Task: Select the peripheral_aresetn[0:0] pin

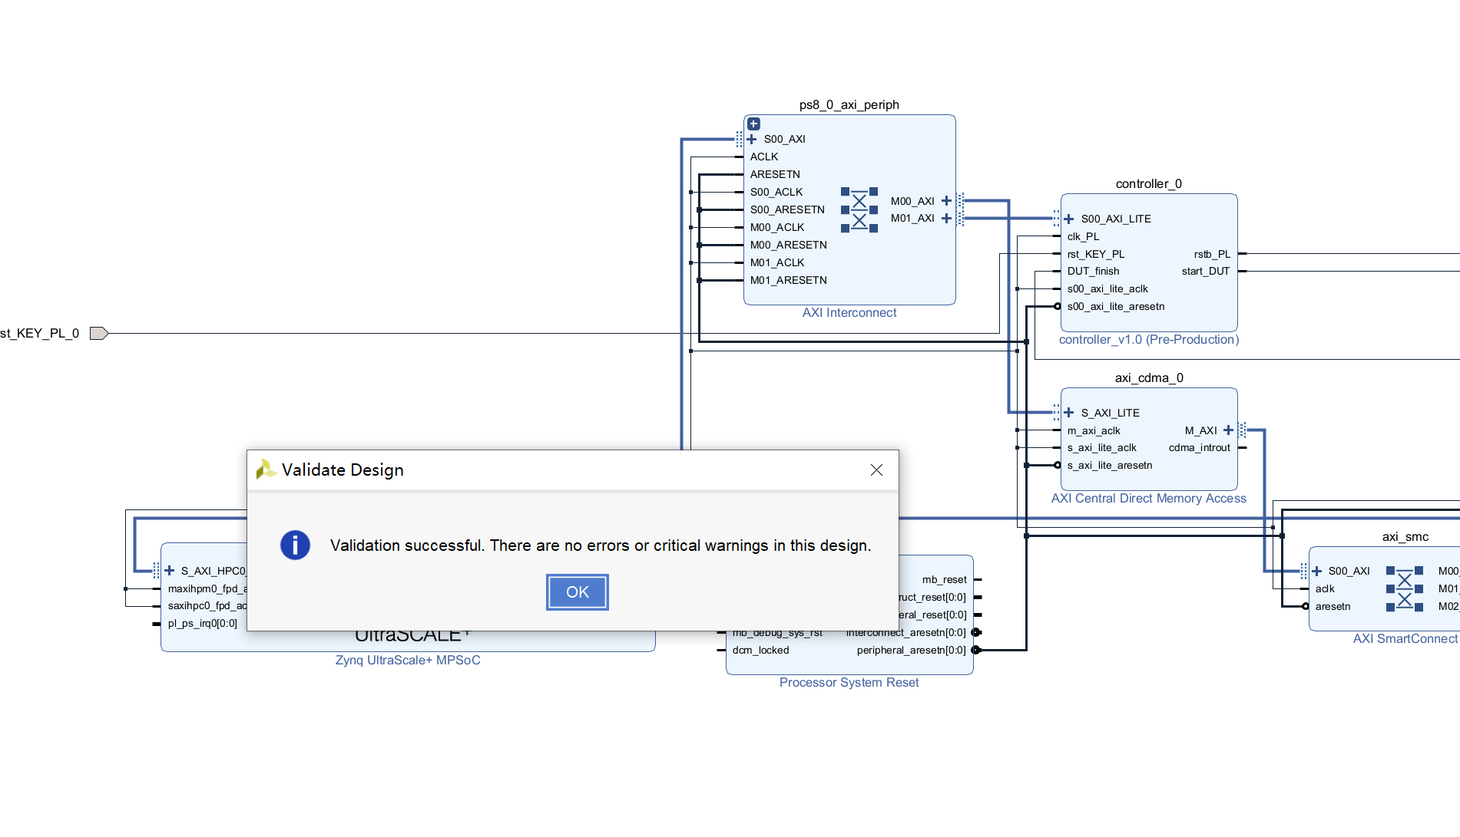Action: [x=912, y=650]
